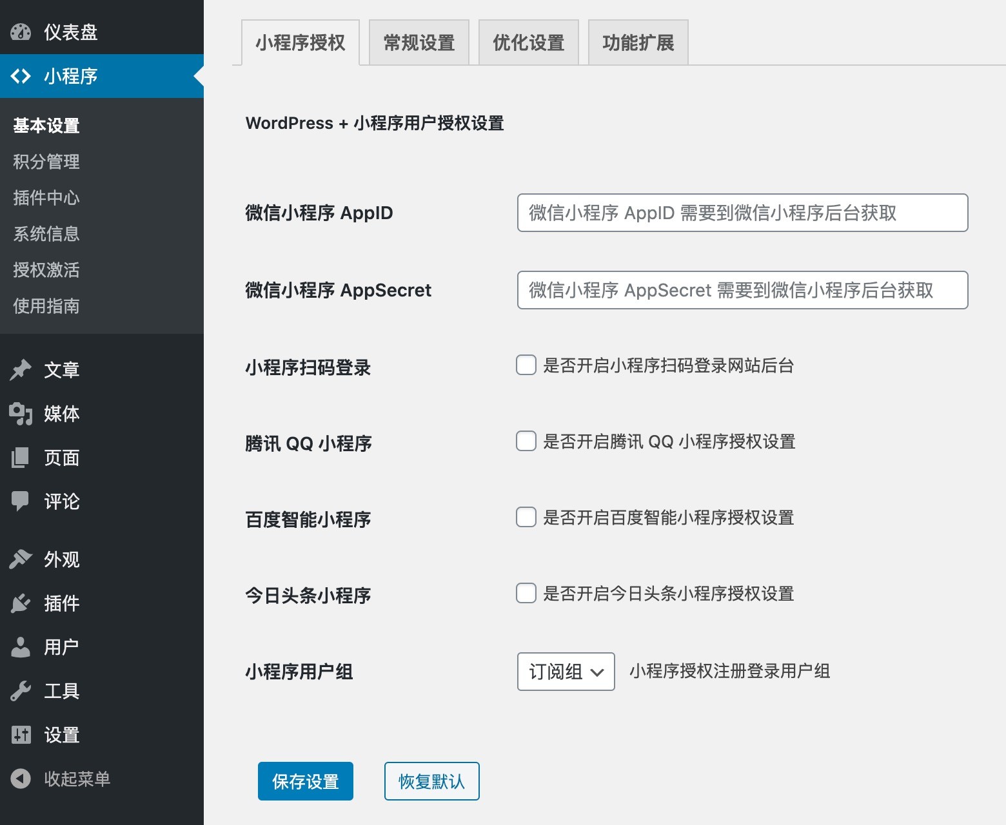Click the 是否开启今日头条小程序授权设置 label
Screen dimensions: 1006x825
click(x=669, y=594)
